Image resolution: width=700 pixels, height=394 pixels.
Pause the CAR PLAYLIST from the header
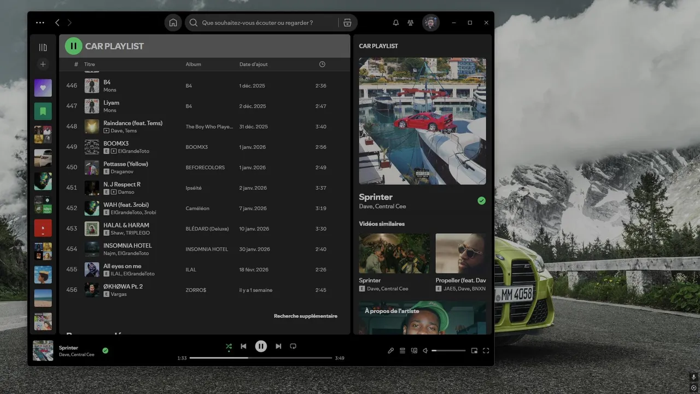click(x=73, y=46)
